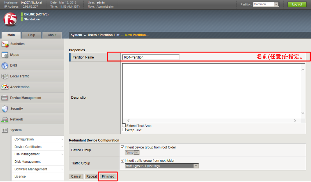Go to System breadcrumb link
Screen dimensions: 311x182
coord(76,35)
